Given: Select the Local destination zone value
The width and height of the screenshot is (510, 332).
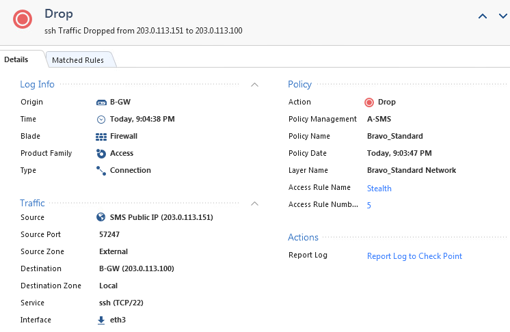Looking at the screenshot, I should (x=108, y=286).
